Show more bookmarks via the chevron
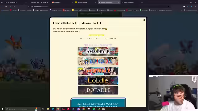This screenshot has height=111, width=198. coord(182,10)
